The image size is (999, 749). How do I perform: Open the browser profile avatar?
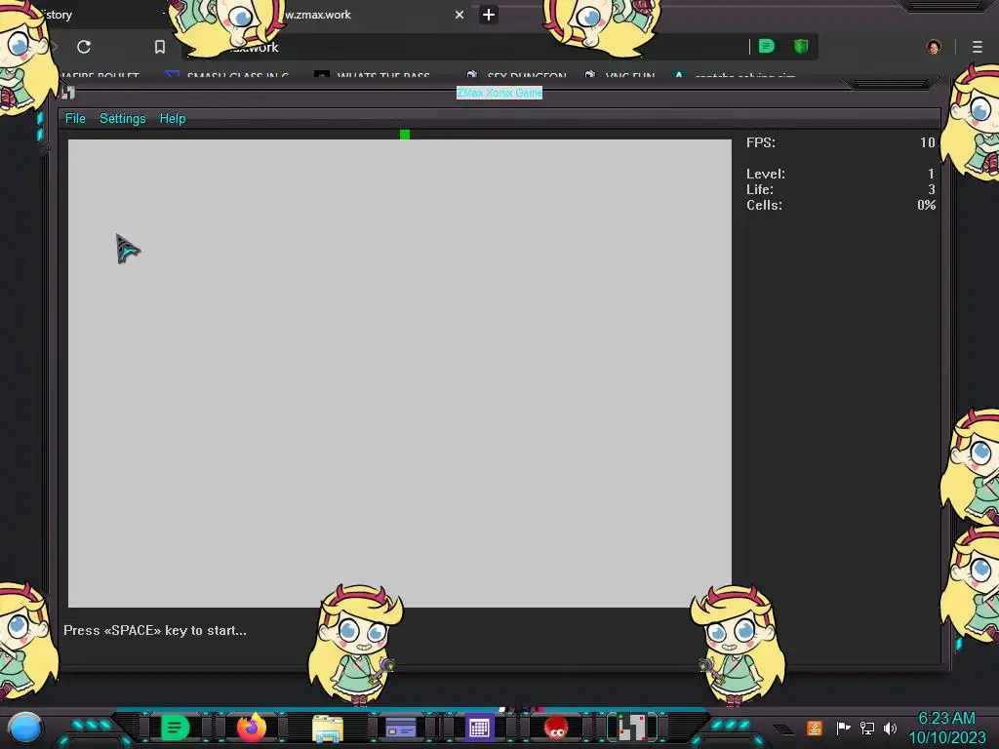(x=934, y=47)
